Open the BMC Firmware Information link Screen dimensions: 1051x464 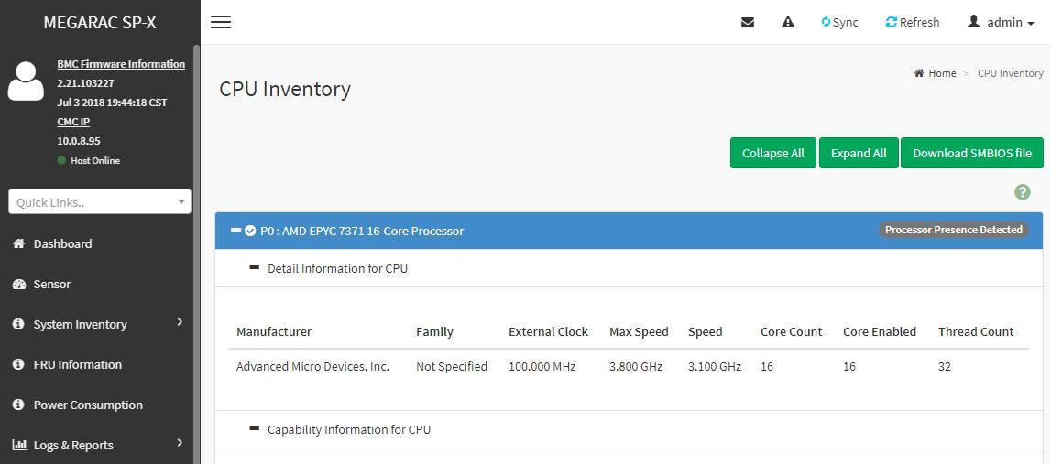(x=121, y=64)
